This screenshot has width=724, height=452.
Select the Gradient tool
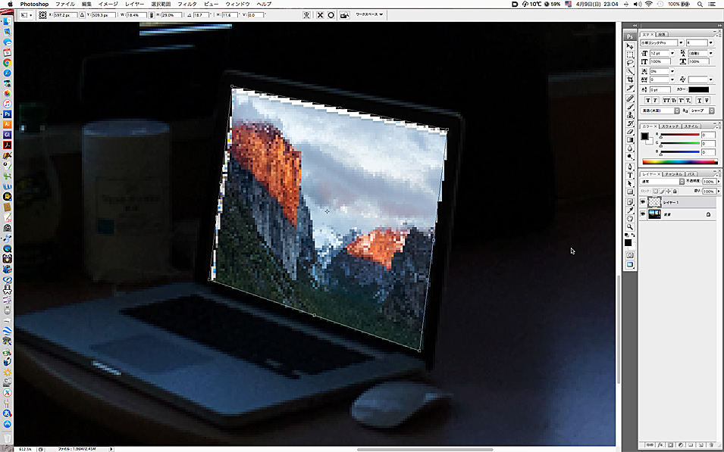(x=630, y=140)
